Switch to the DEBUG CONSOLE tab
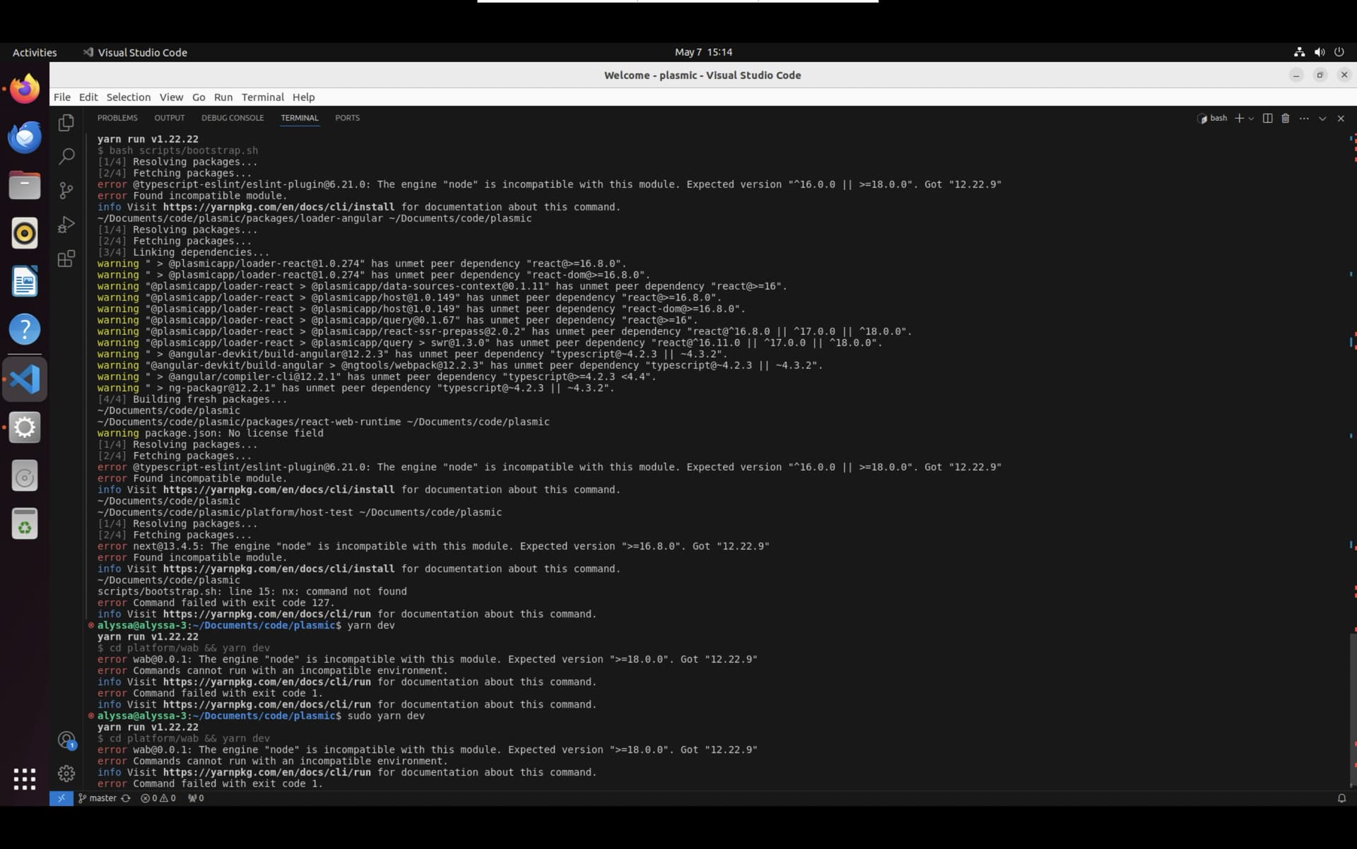This screenshot has height=849, width=1357. pos(232,118)
